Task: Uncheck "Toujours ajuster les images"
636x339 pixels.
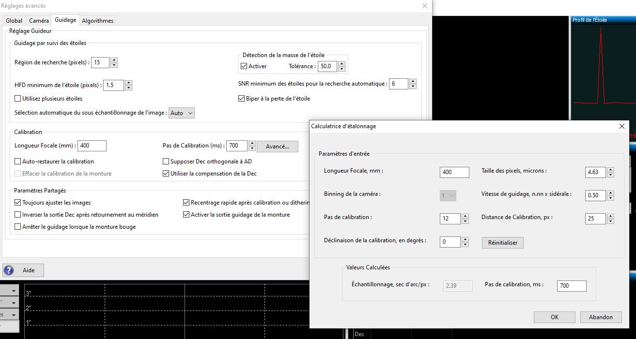Action: (18, 203)
